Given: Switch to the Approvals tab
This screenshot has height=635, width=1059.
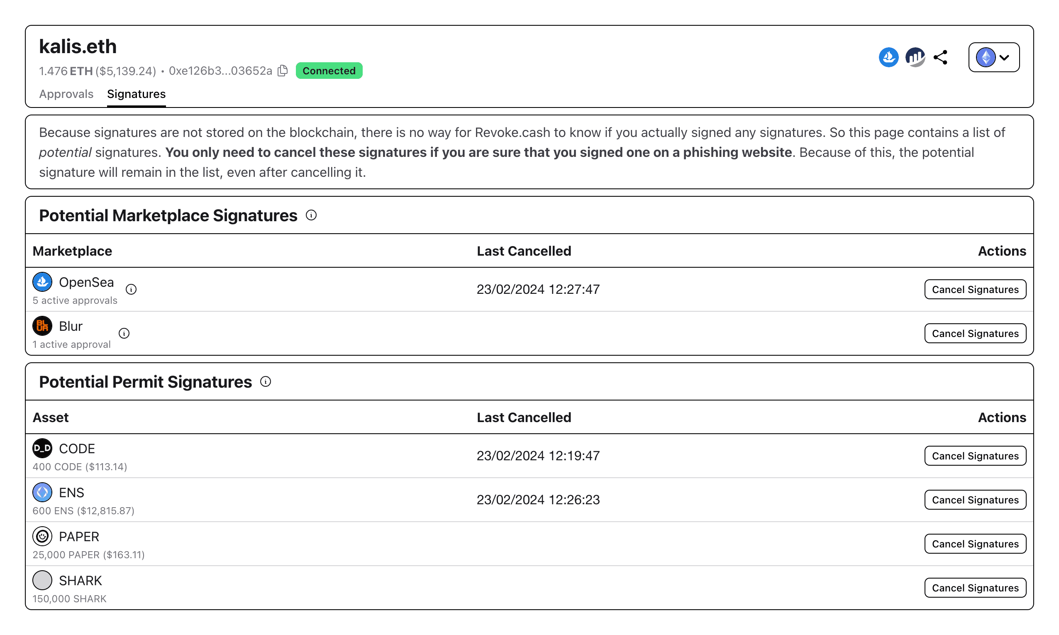Looking at the screenshot, I should tap(66, 94).
